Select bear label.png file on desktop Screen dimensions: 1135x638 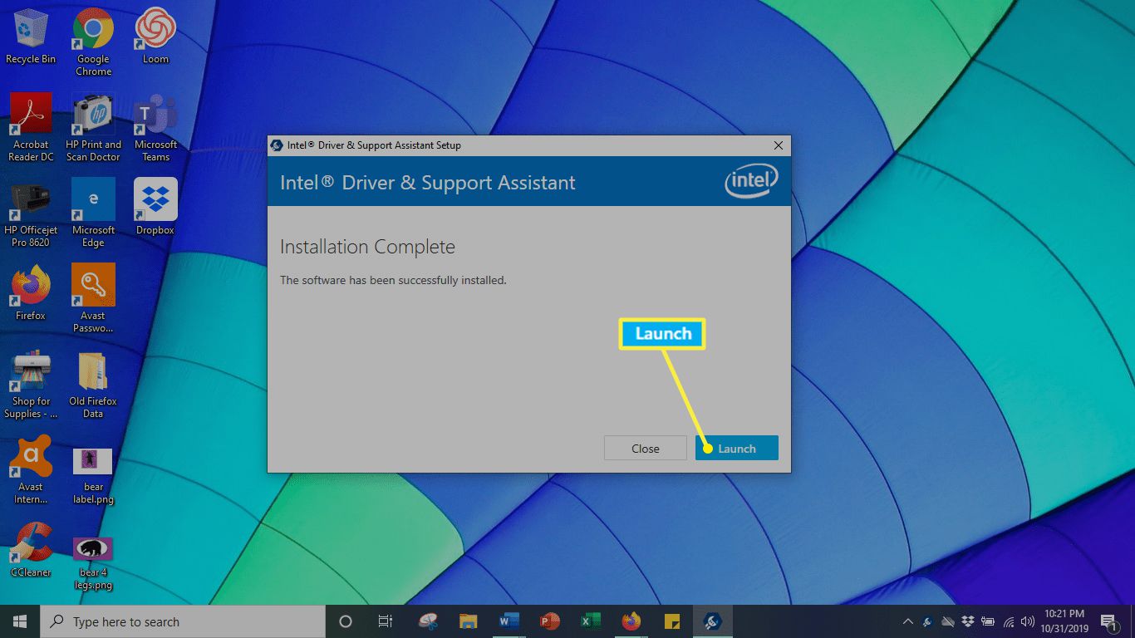tap(93, 476)
